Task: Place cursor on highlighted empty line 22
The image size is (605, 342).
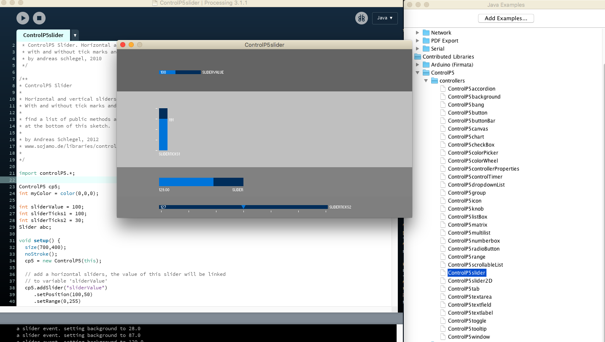Action: tap(68, 180)
